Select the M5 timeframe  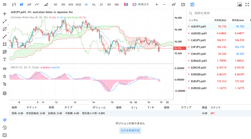(x=63, y=5)
